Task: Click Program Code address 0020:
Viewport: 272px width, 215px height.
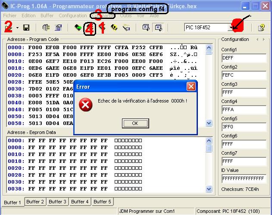Action: point(16,75)
